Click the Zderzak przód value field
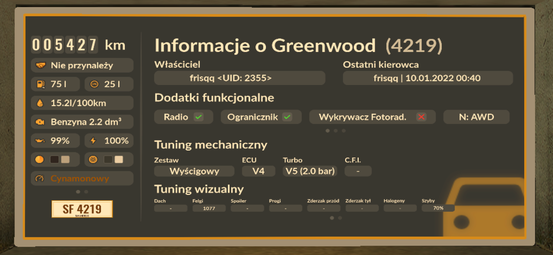553x255 pixels. point(324,208)
